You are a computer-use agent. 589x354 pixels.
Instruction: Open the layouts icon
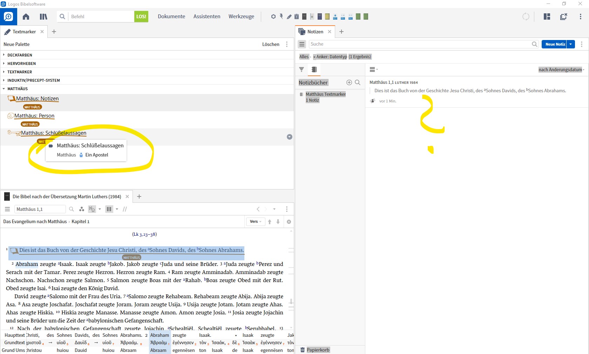547,16
